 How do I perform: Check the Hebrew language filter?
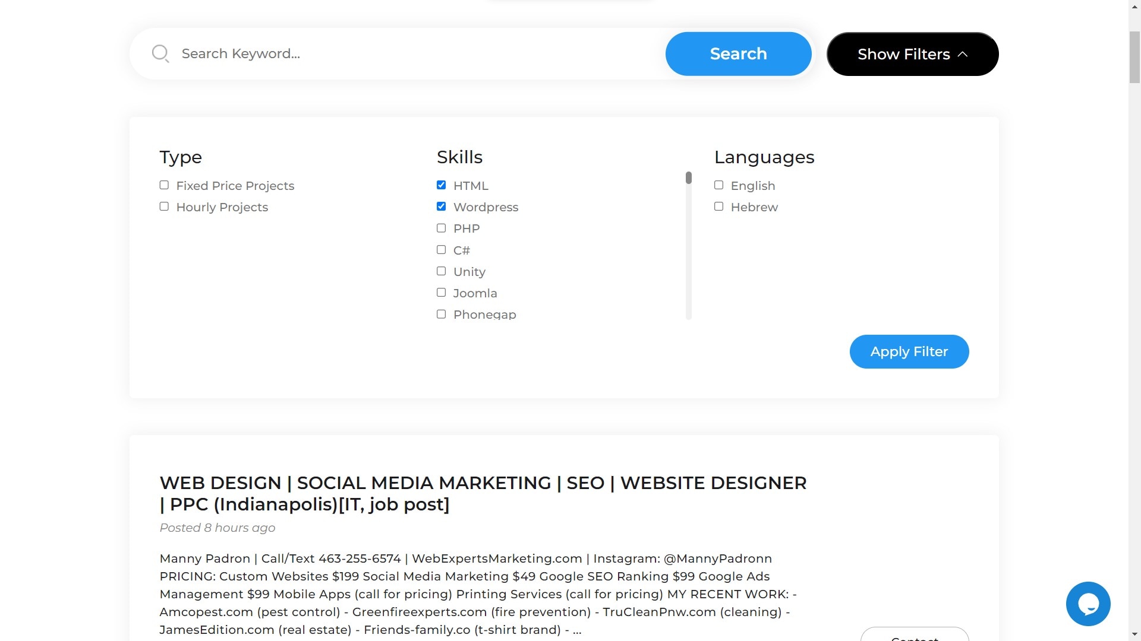(x=718, y=207)
